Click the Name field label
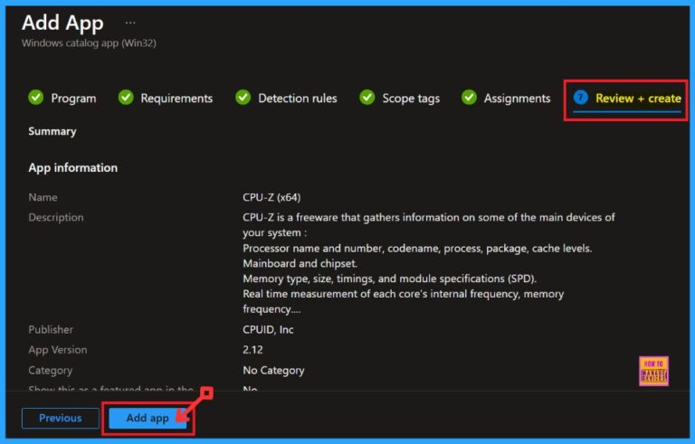Screen dimensions: 695x444 [43, 197]
